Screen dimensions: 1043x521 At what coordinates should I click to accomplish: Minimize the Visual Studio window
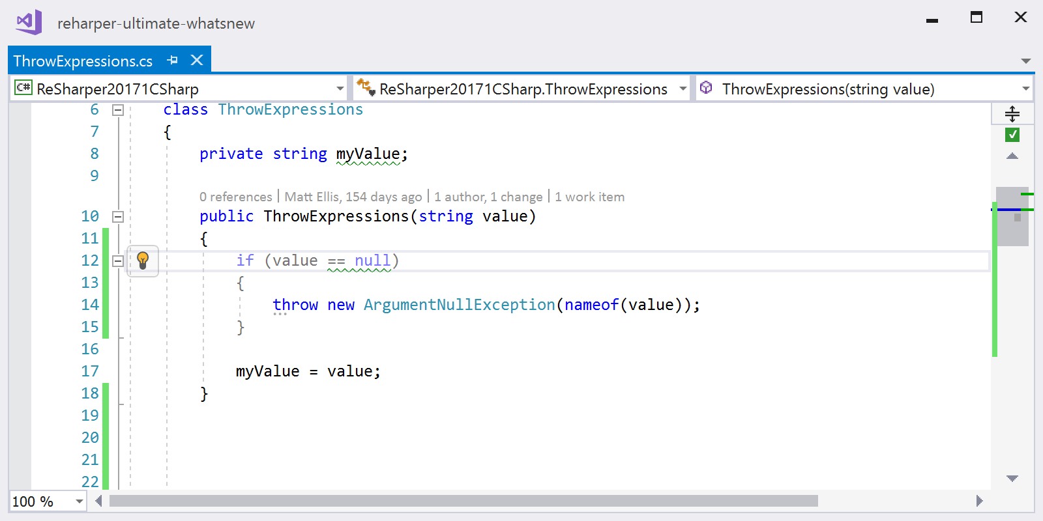coord(932,20)
